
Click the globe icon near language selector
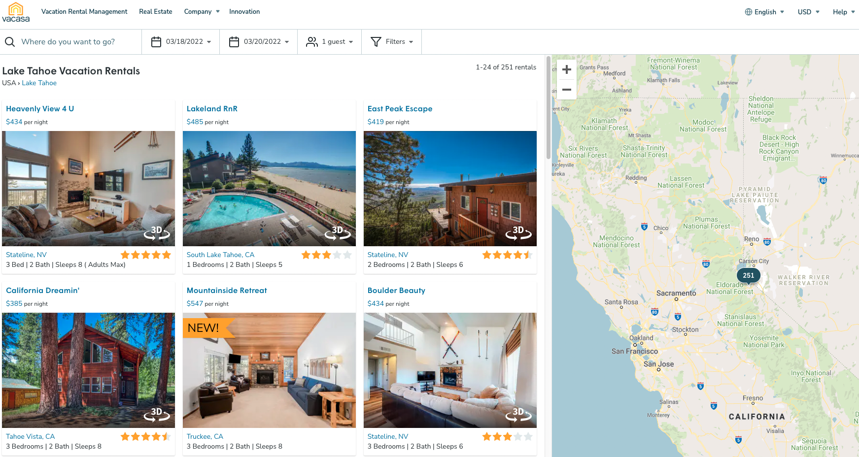[x=749, y=11]
